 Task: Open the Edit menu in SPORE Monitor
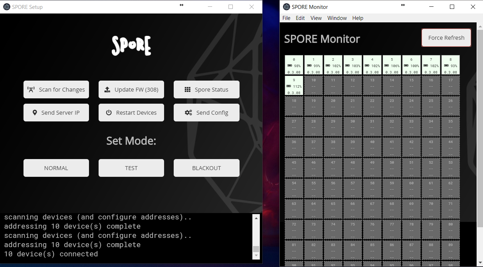(x=300, y=18)
